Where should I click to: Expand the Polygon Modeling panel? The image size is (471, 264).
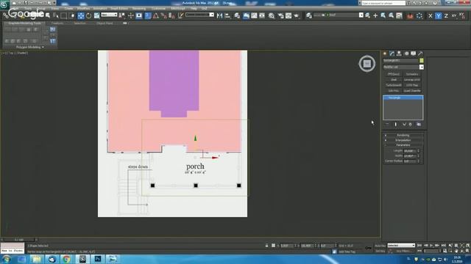(30, 47)
